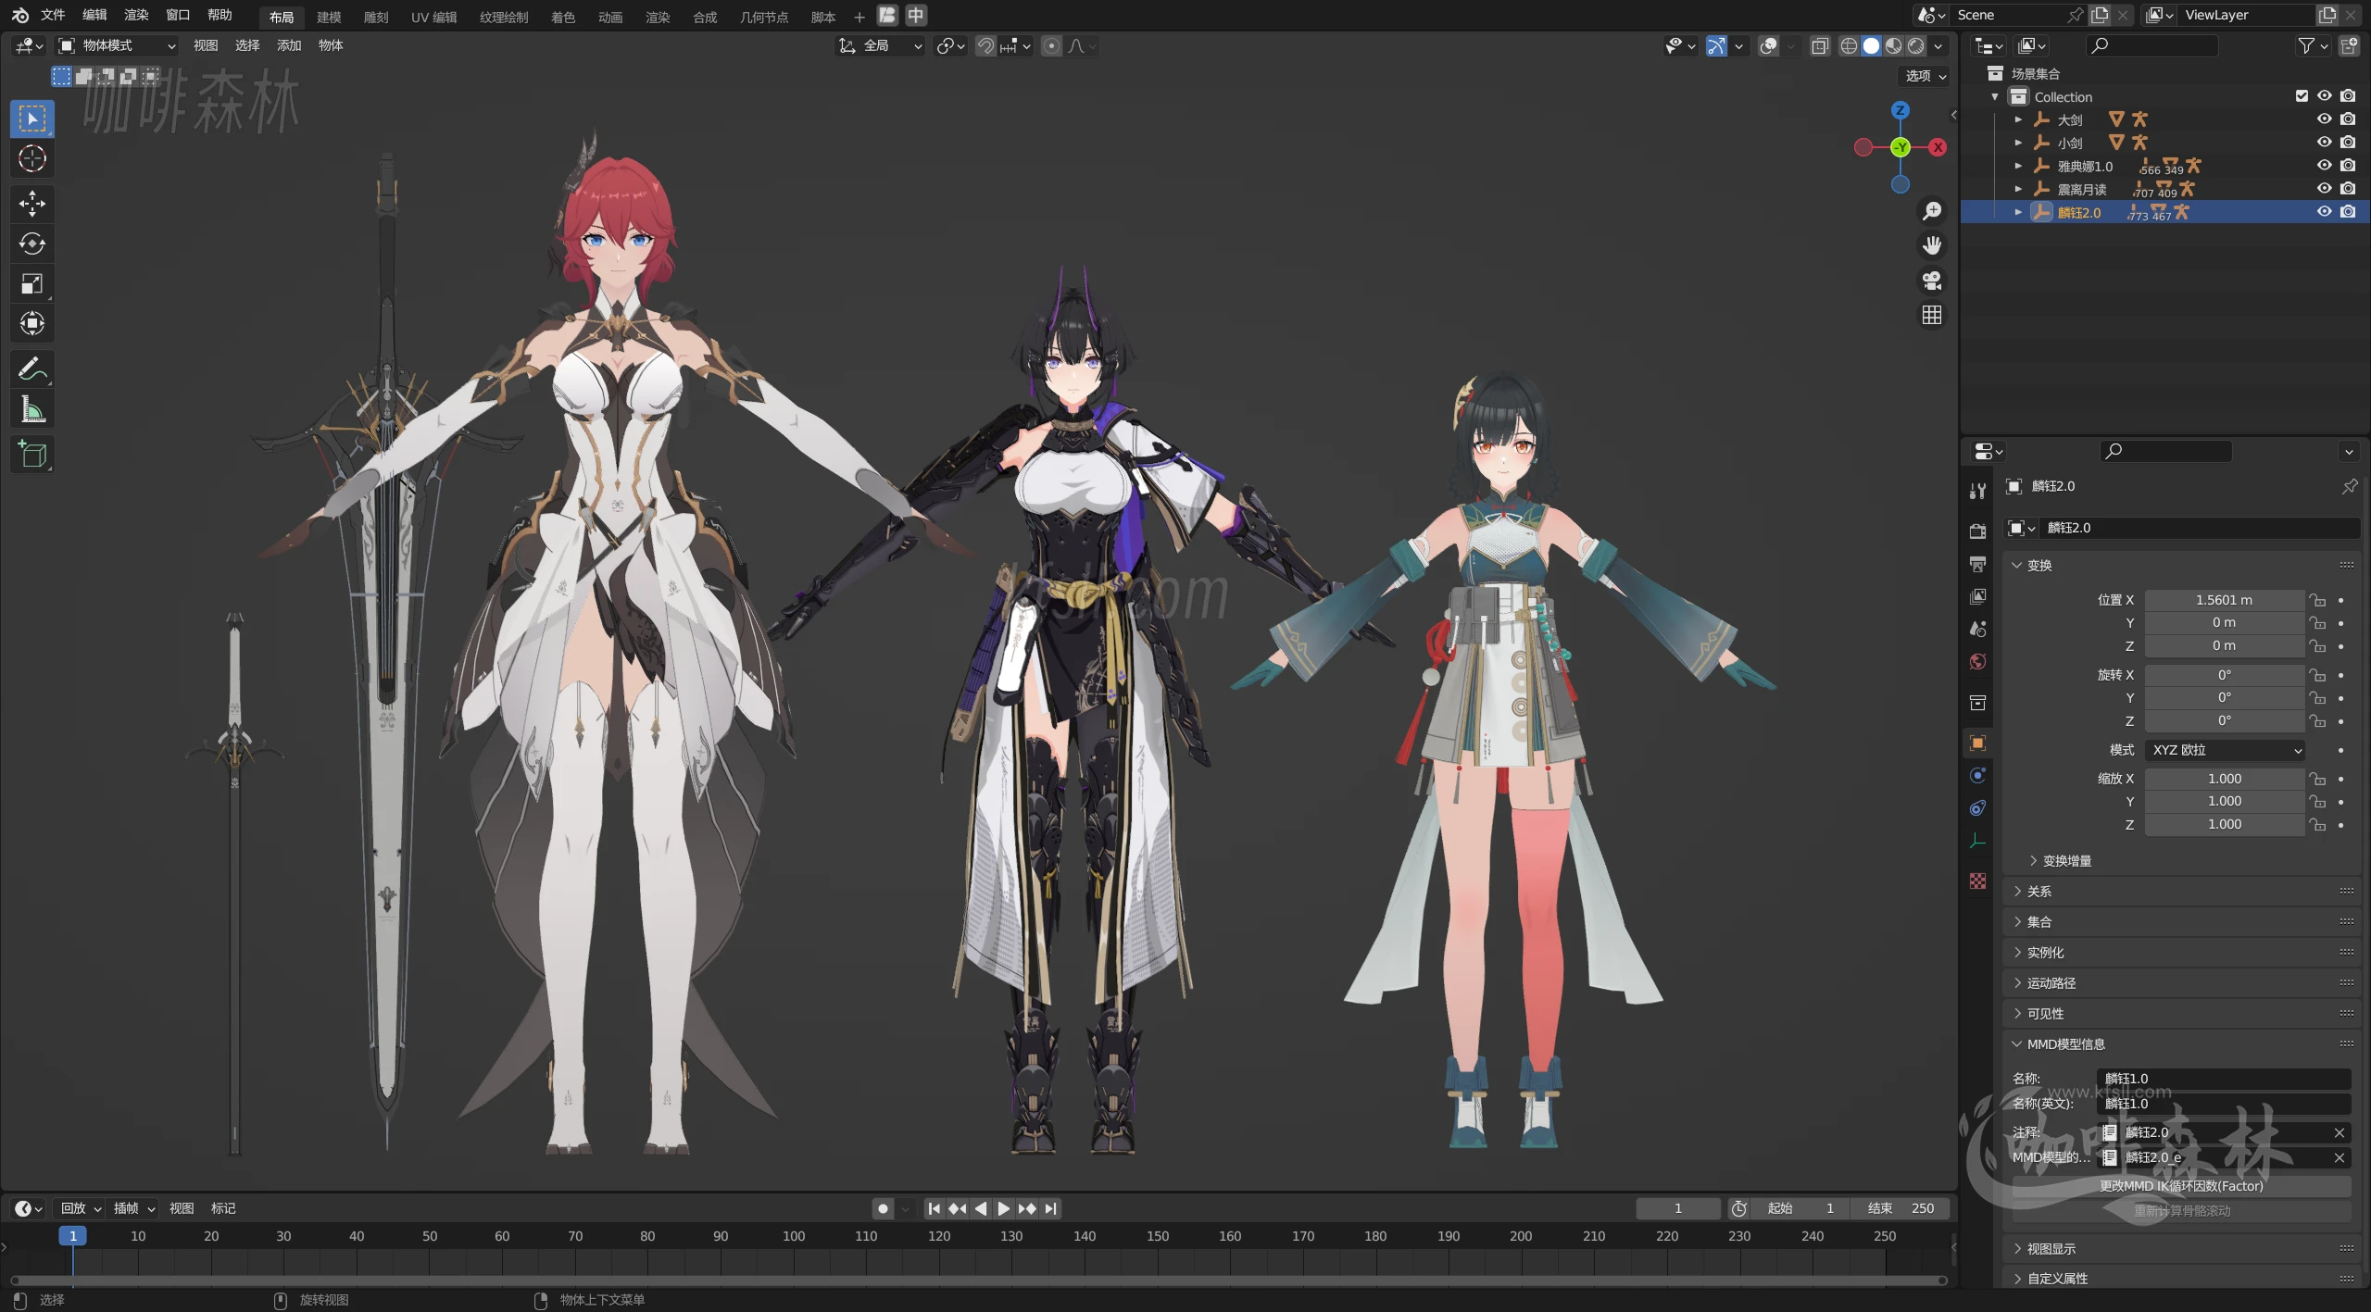The height and width of the screenshot is (1312, 2371).
Task: Open the 编辑 menu
Action: (94, 15)
